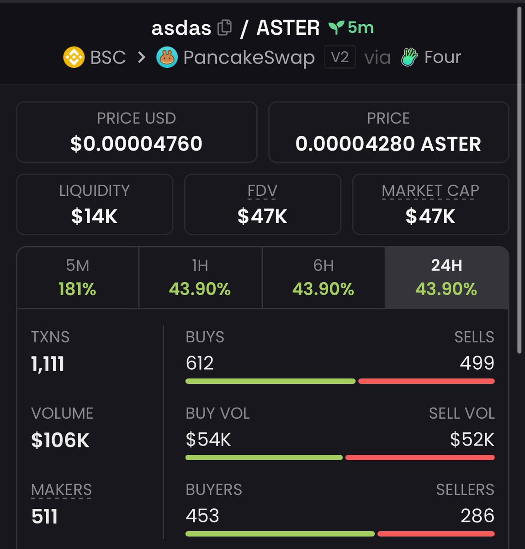Click the MARKET CAP label
525x549 pixels.
click(430, 191)
